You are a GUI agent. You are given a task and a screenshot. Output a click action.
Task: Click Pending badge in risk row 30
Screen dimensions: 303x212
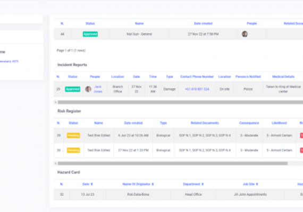73,151
